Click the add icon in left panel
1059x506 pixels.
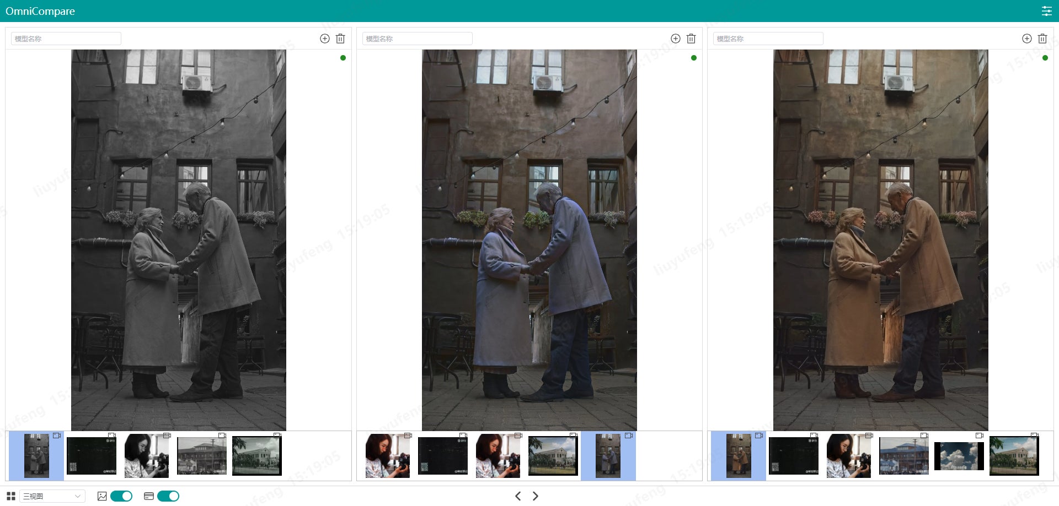[x=325, y=39]
